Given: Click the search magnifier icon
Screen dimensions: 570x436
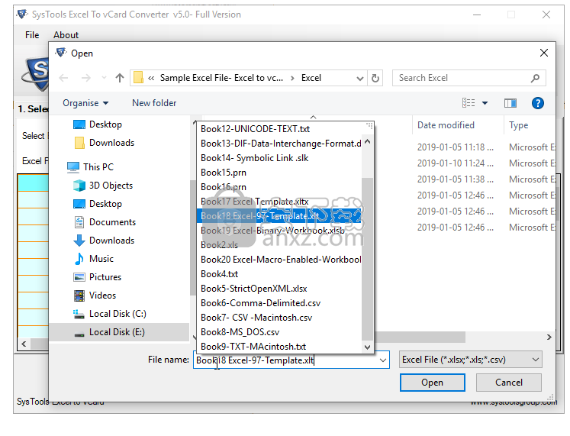Looking at the screenshot, I should [535, 78].
